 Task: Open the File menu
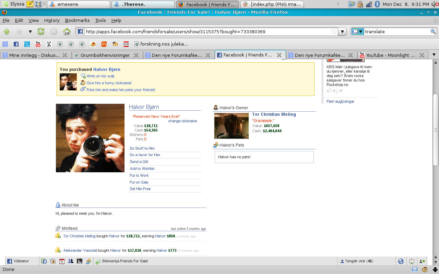[6, 20]
